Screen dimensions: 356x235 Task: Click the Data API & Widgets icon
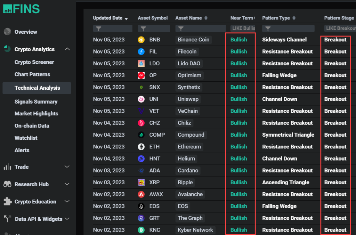[7, 219]
